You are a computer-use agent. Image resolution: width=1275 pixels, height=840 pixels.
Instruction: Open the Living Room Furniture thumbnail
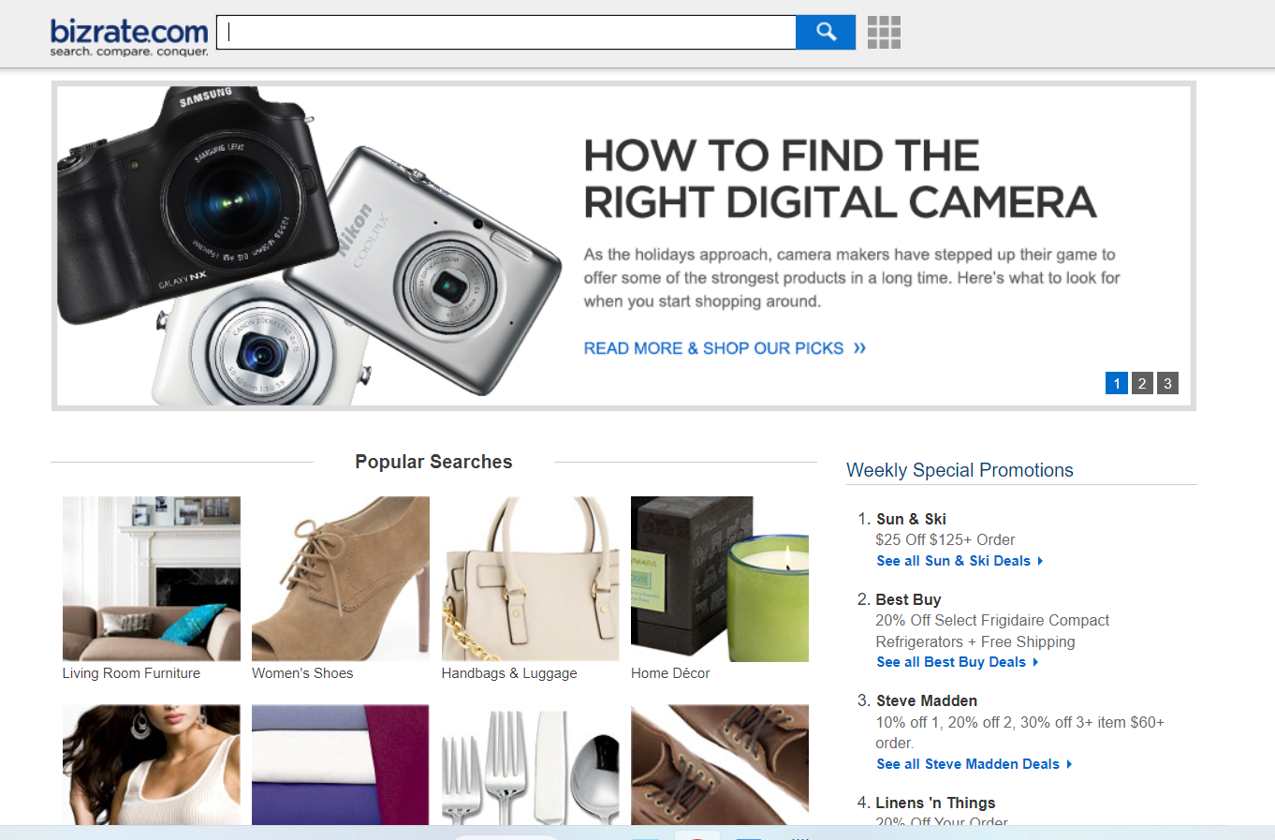coord(152,579)
